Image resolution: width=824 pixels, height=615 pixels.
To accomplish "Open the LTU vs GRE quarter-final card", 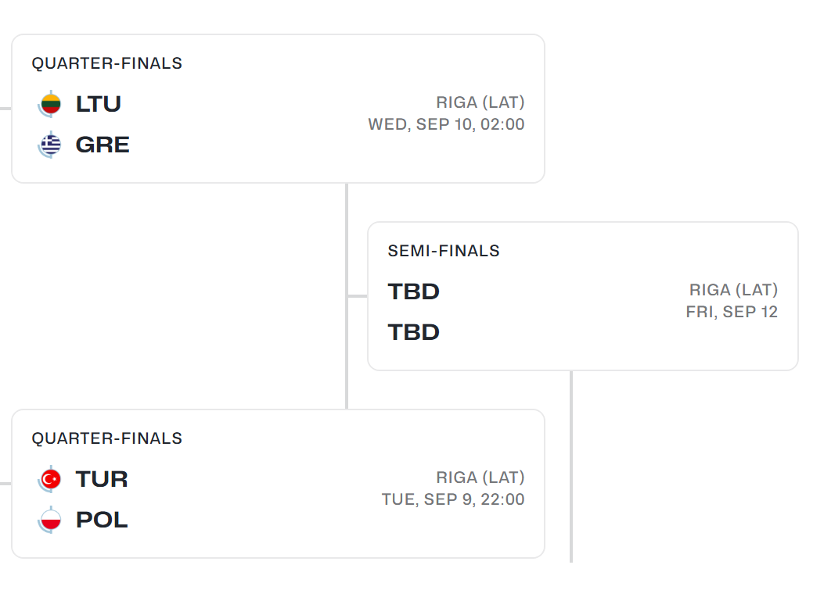I will point(278,109).
